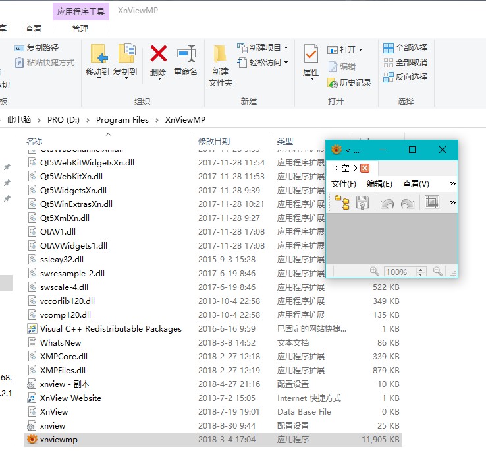Click Select all (全部选择)

[406, 47]
